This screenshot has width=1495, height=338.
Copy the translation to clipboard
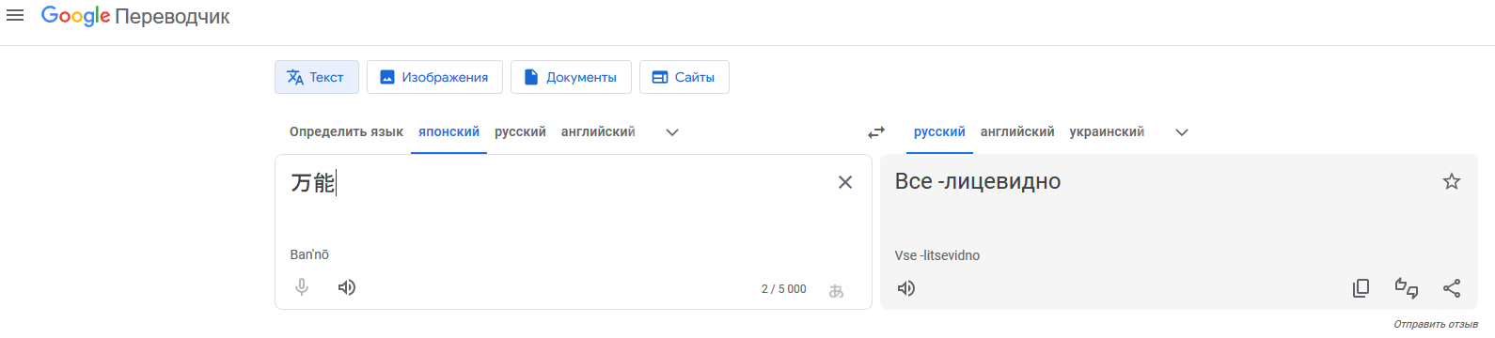(x=1361, y=288)
